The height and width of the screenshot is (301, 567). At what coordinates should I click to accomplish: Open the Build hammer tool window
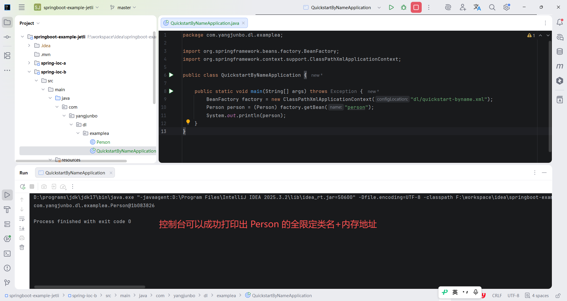click(x=7, y=210)
